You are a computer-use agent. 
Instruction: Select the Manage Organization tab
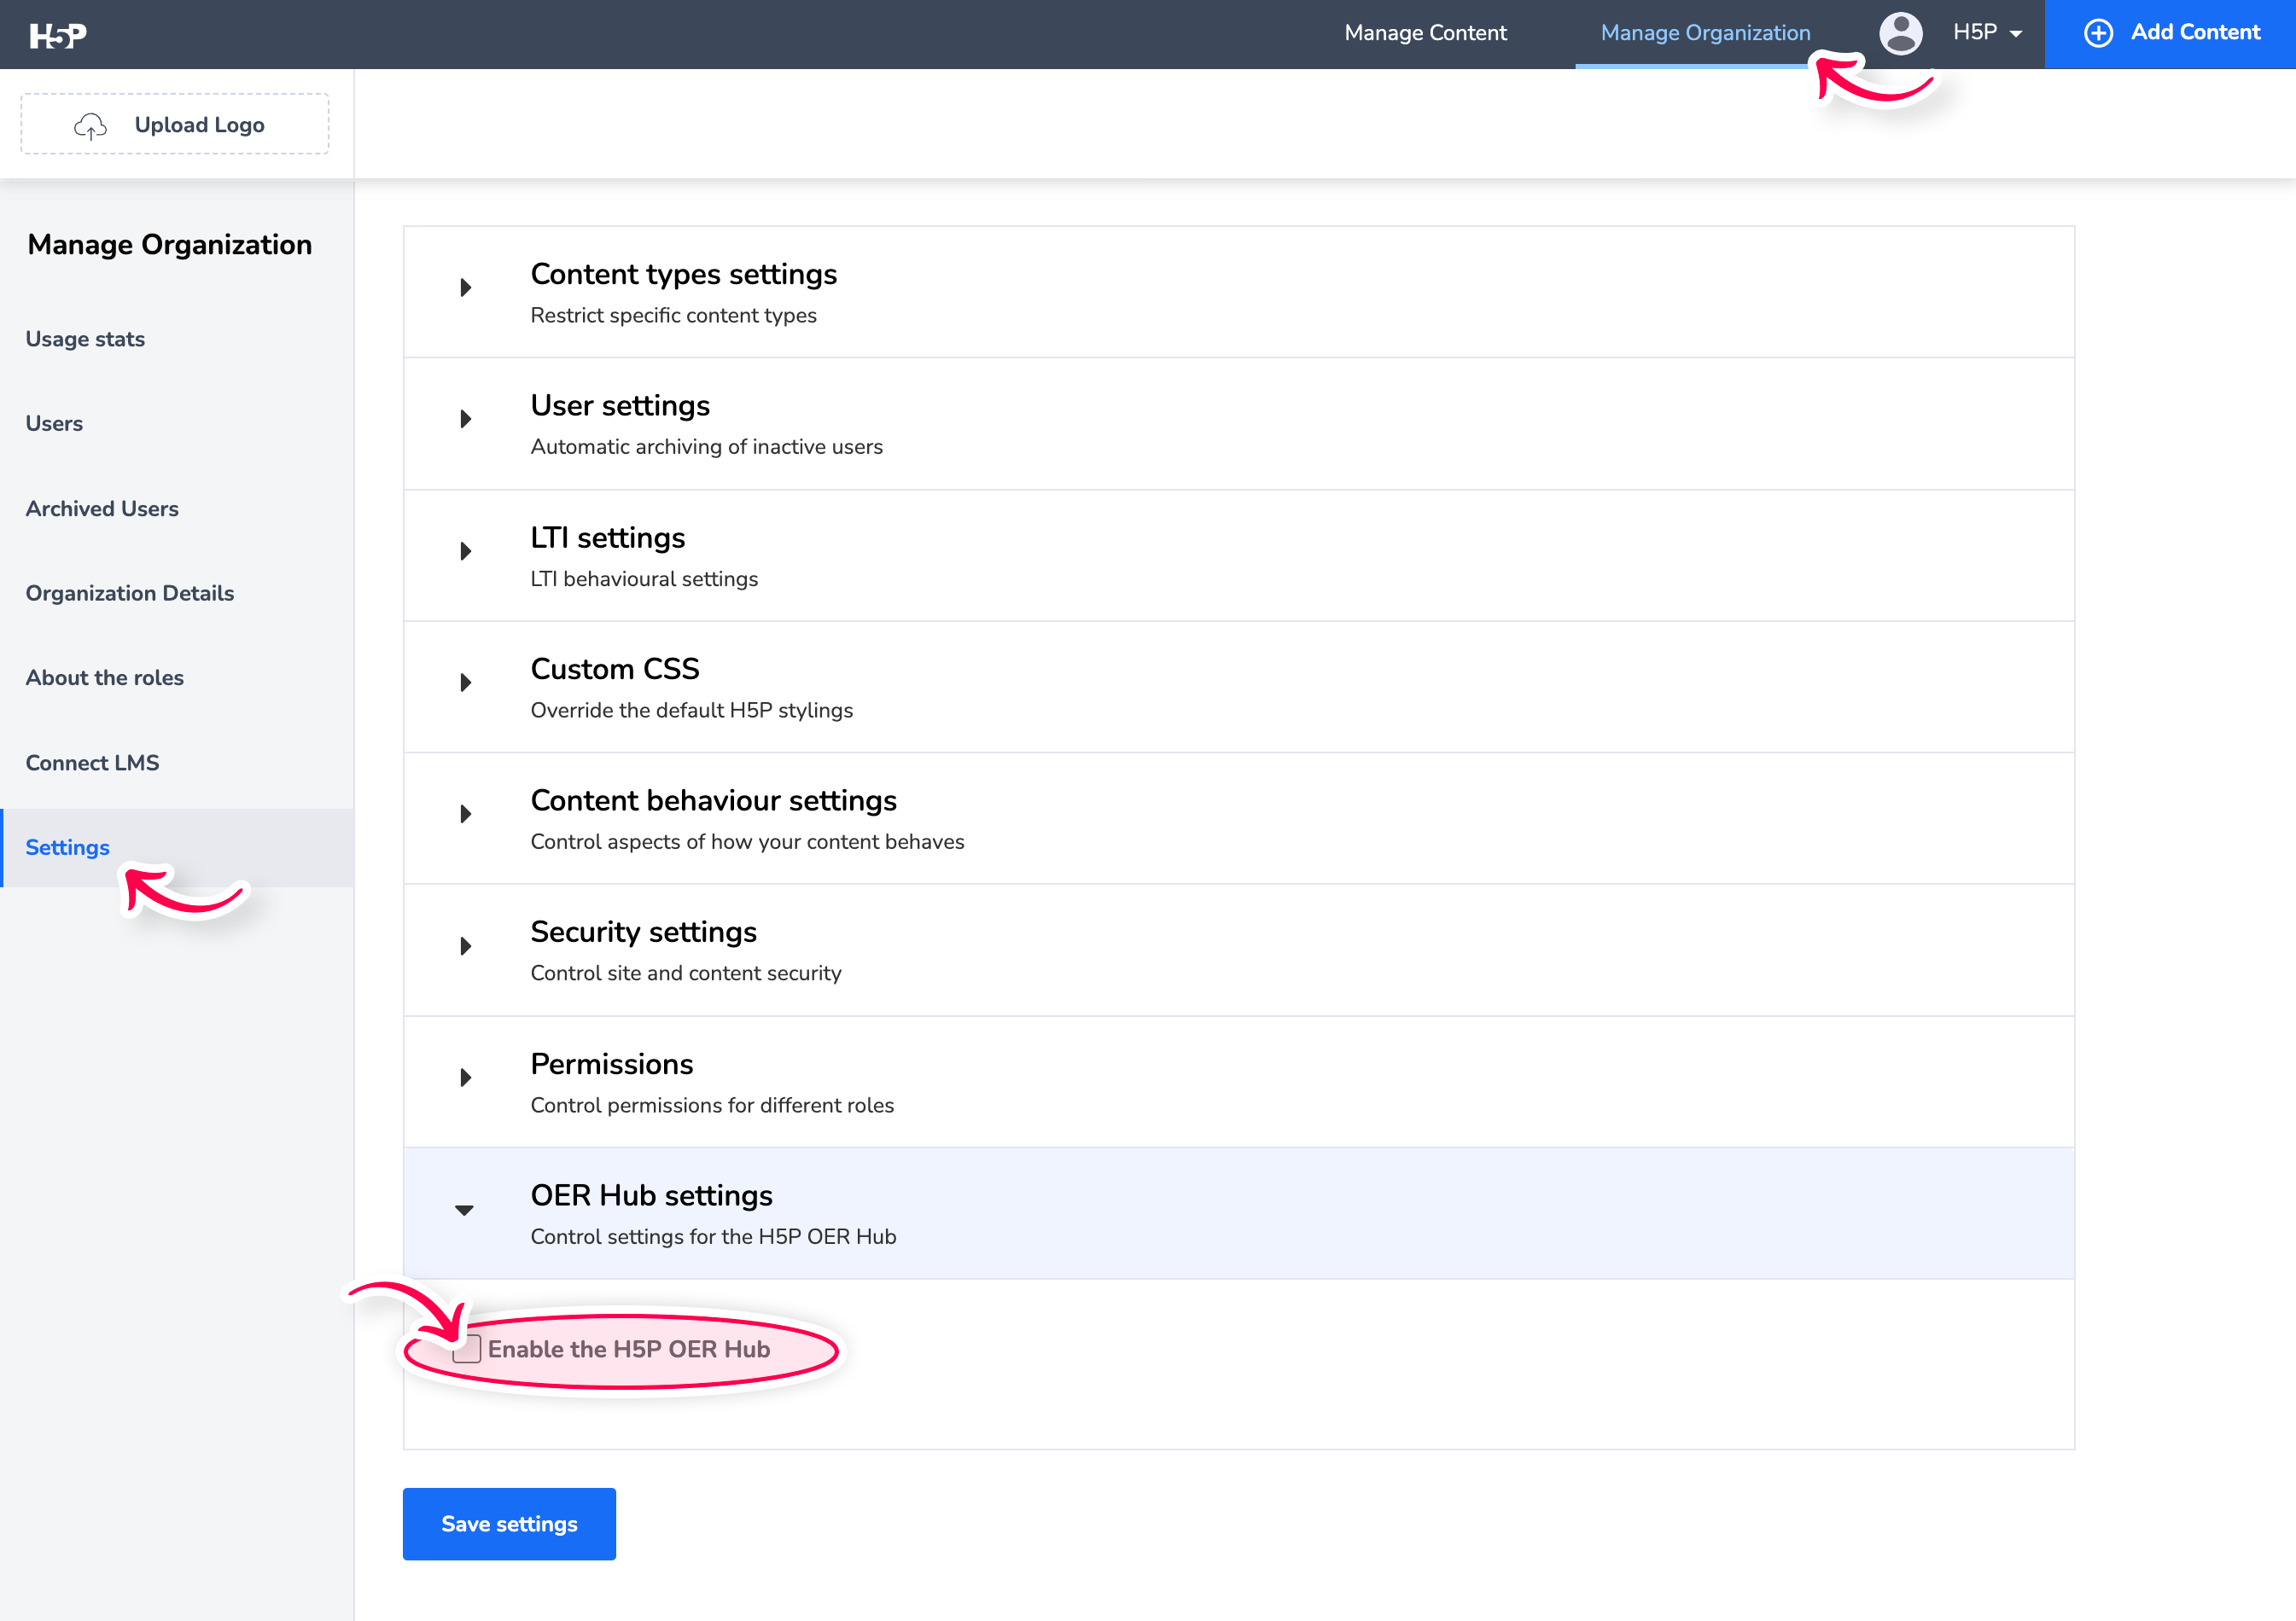pyautogui.click(x=1705, y=33)
